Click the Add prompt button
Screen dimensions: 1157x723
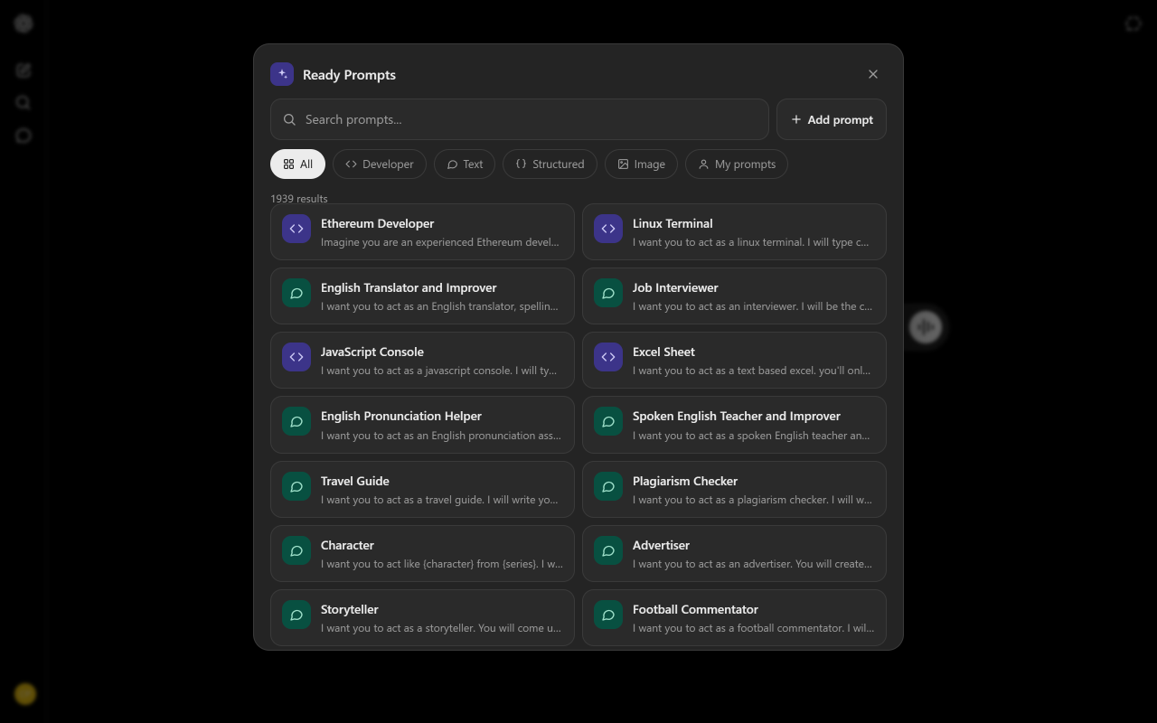click(x=832, y=119)
